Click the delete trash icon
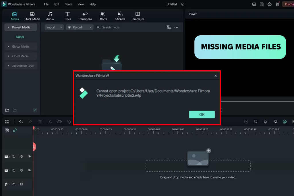Image resolution: width=294 pixels, height=196 pixels. coord(40,122)
